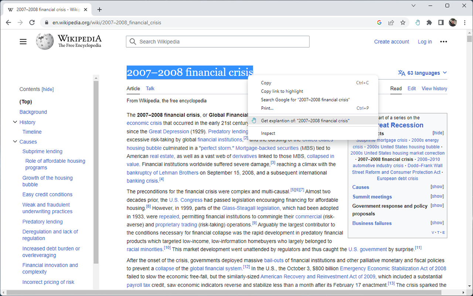The width and height of the screenshot is (473, 296).
Task: Switch to the Talk tab
Action: (x=150, y=88)
